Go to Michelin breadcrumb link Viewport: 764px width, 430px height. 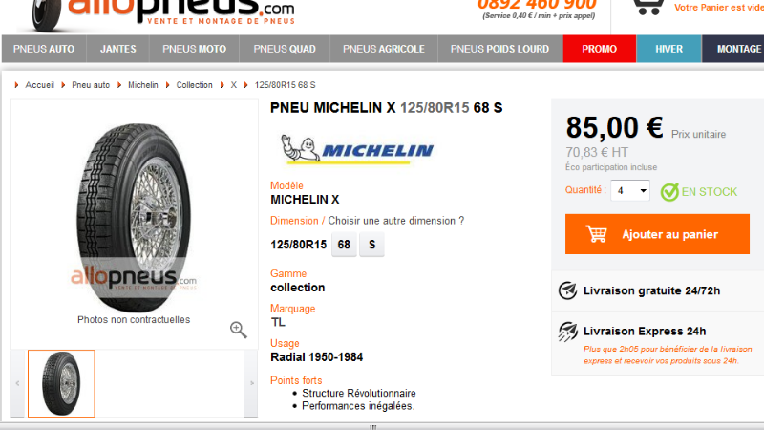[142, 85]
